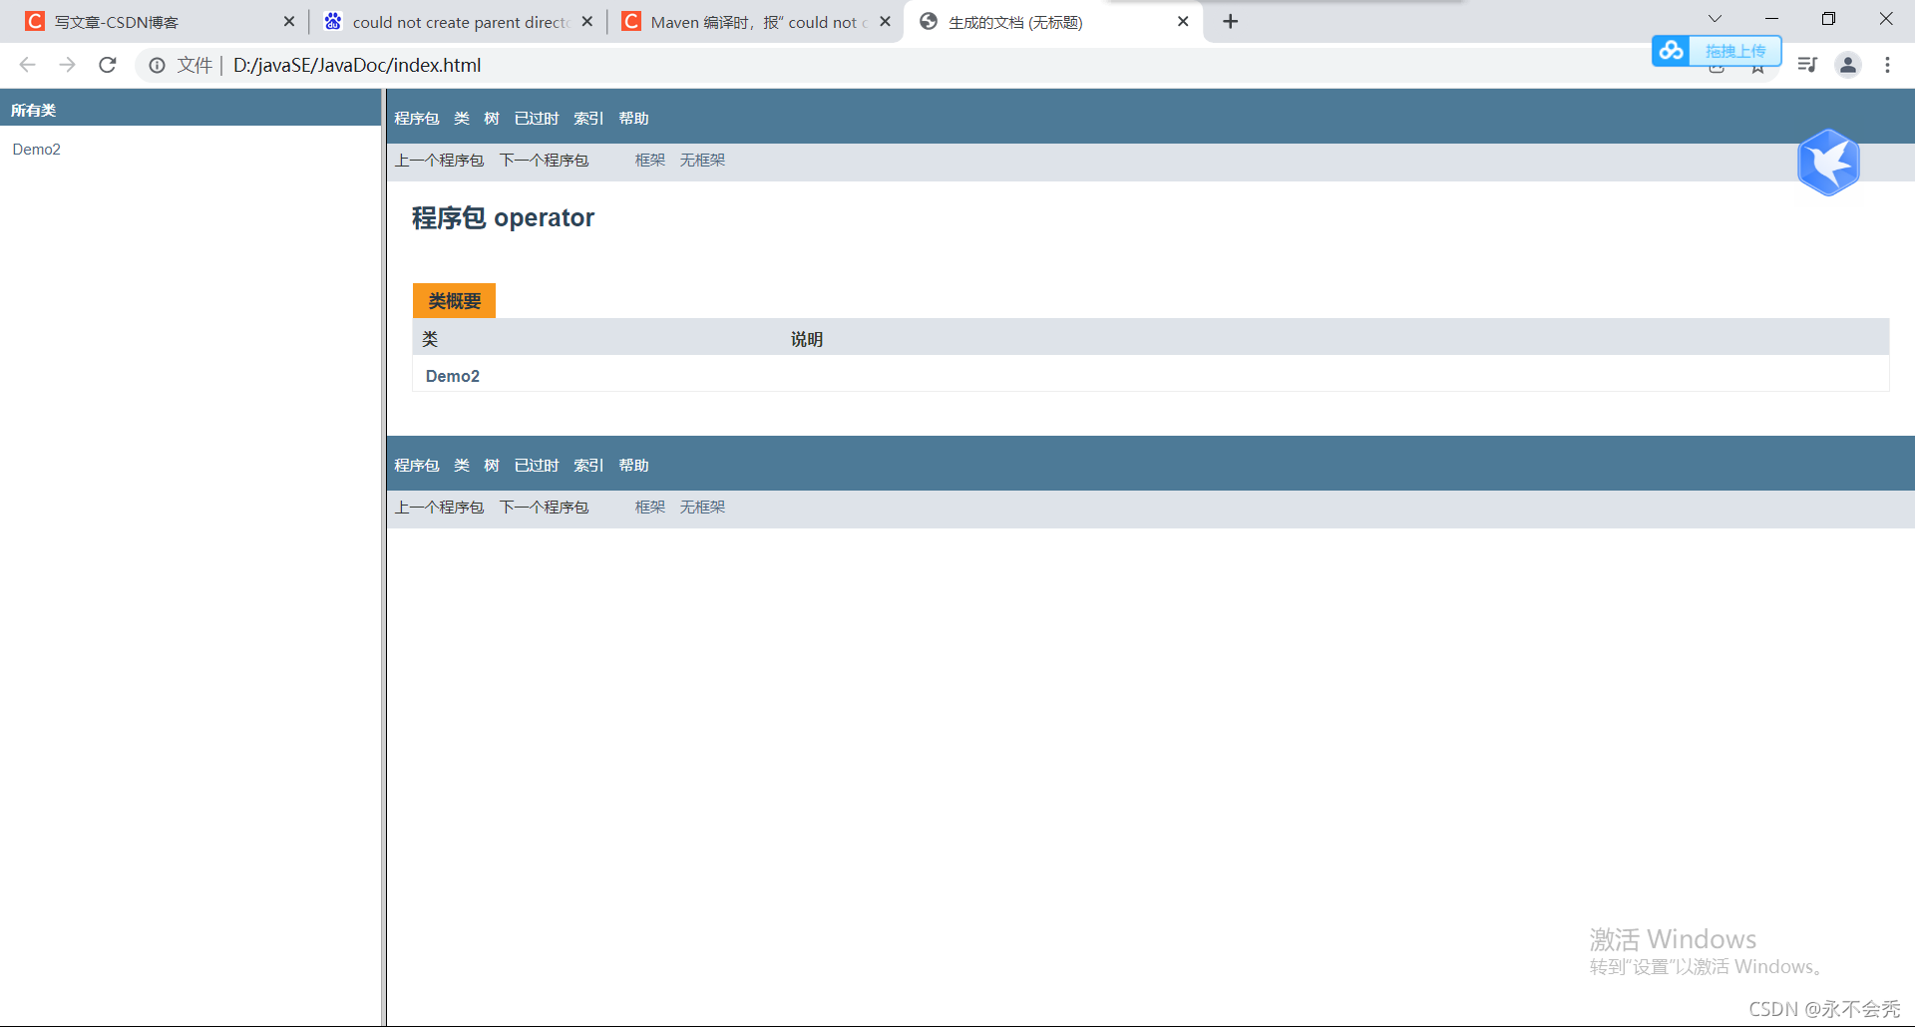This screenshot has height=1027, width=1915.
Task: Close the Maven 编译时 tab
Action: pyautogui.click(x=885, y=21)
